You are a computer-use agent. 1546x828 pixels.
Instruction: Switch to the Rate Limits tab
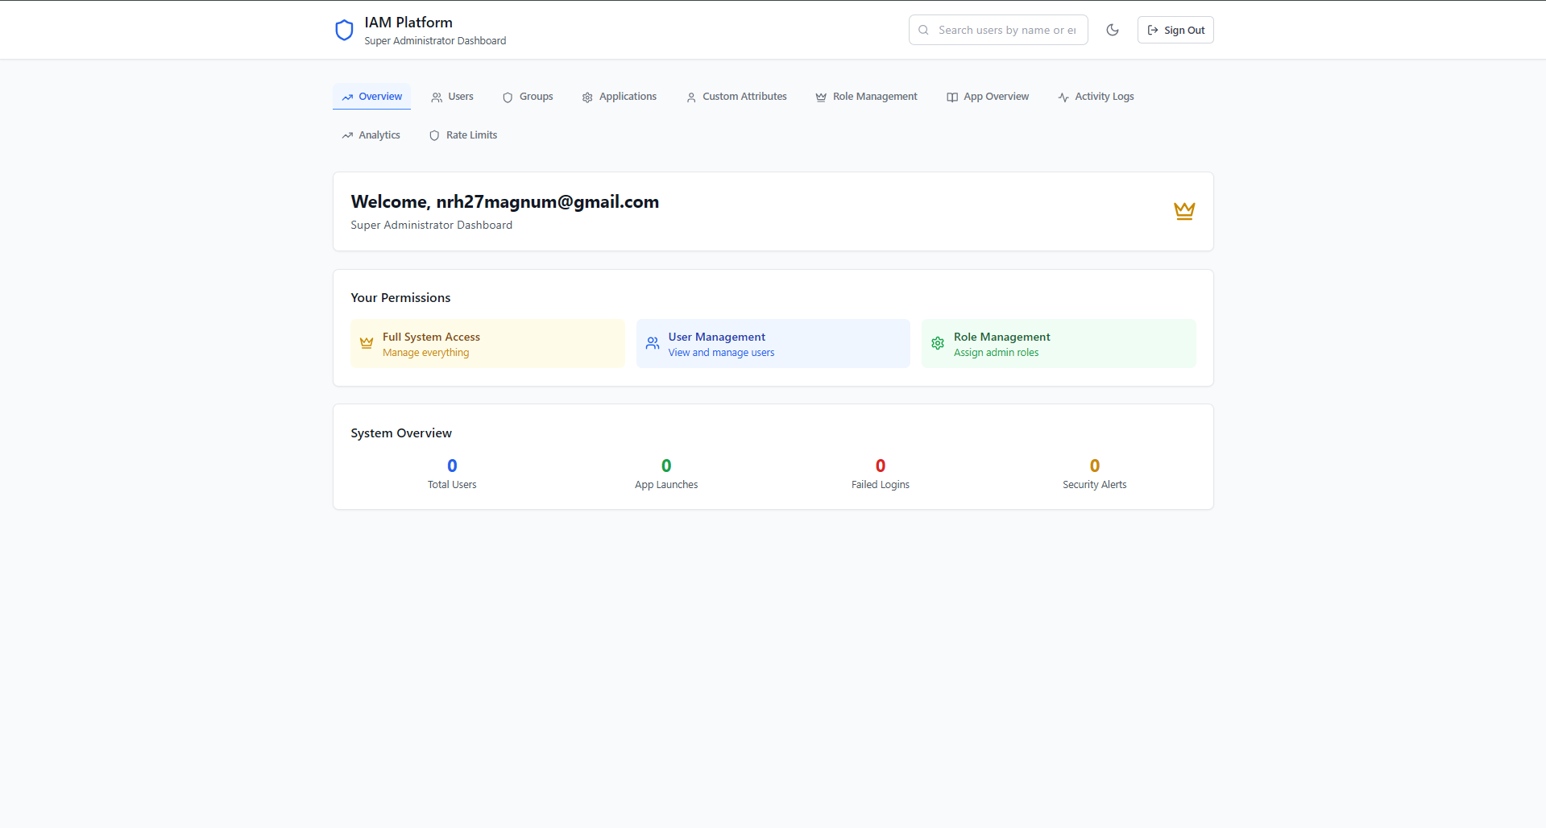463,135
